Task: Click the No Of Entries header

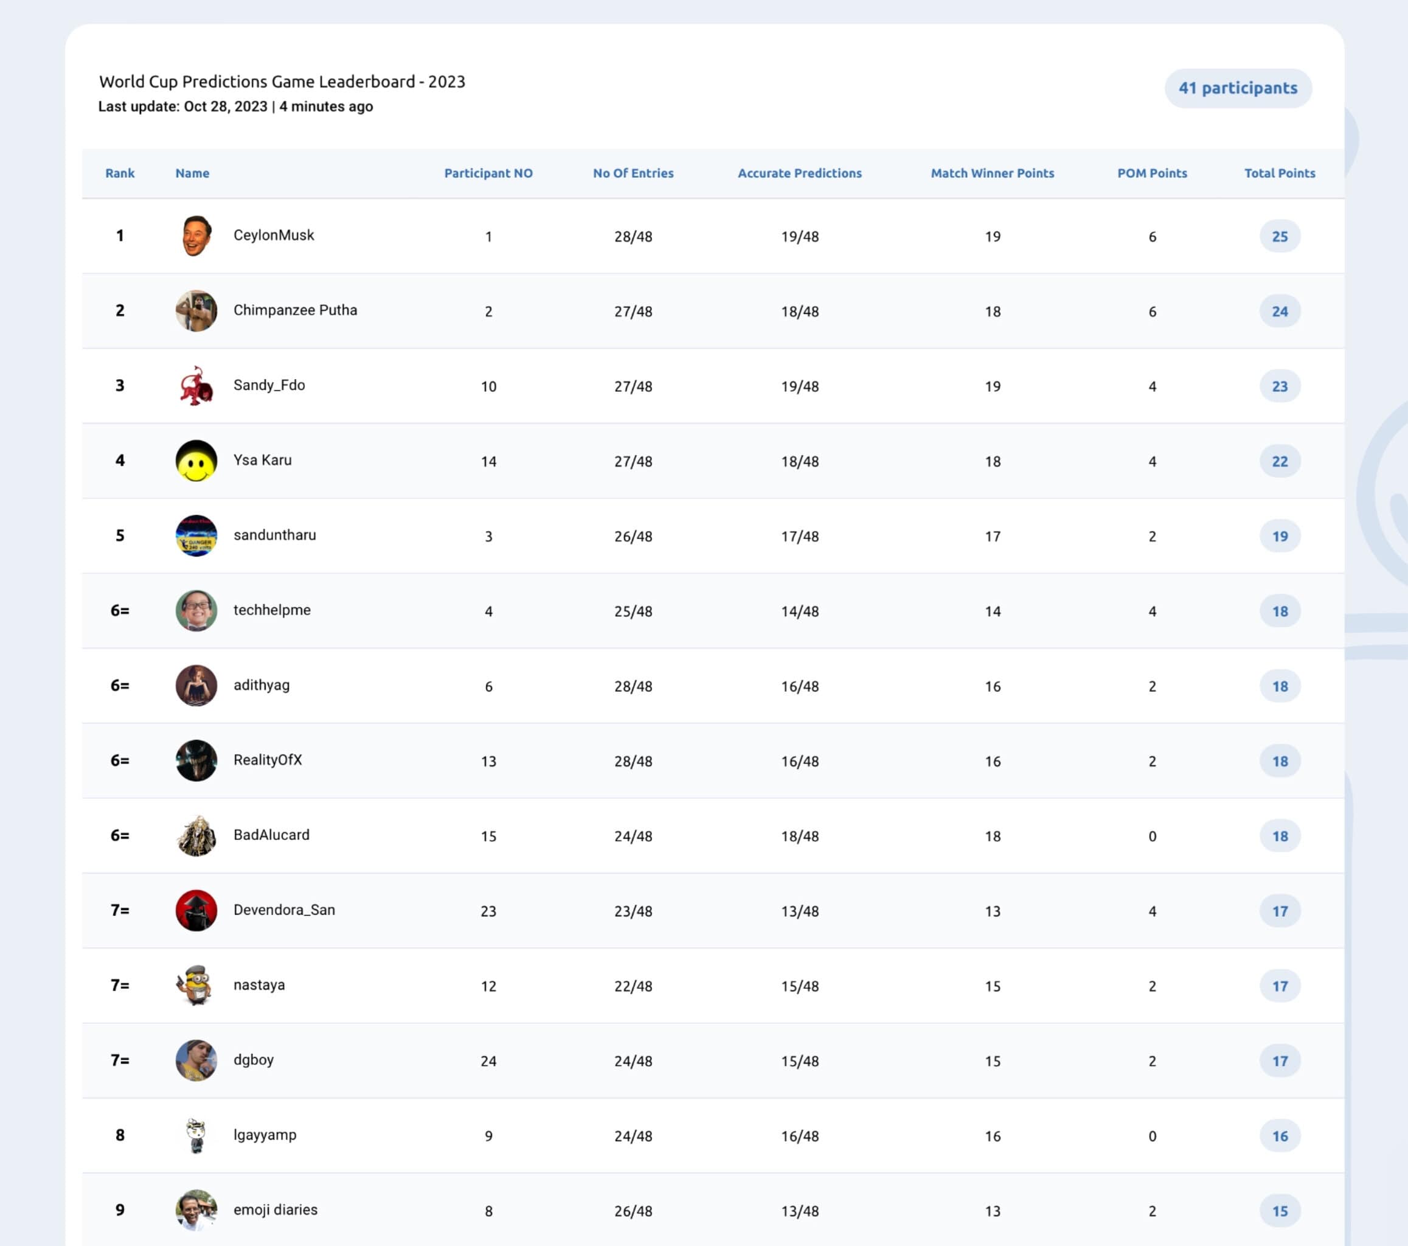Action: click(x=633, y=173)
